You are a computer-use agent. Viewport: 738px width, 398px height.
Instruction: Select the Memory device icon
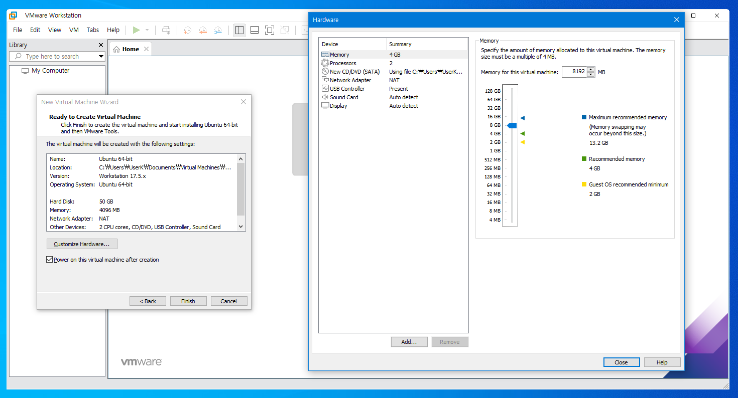point(325,55)
